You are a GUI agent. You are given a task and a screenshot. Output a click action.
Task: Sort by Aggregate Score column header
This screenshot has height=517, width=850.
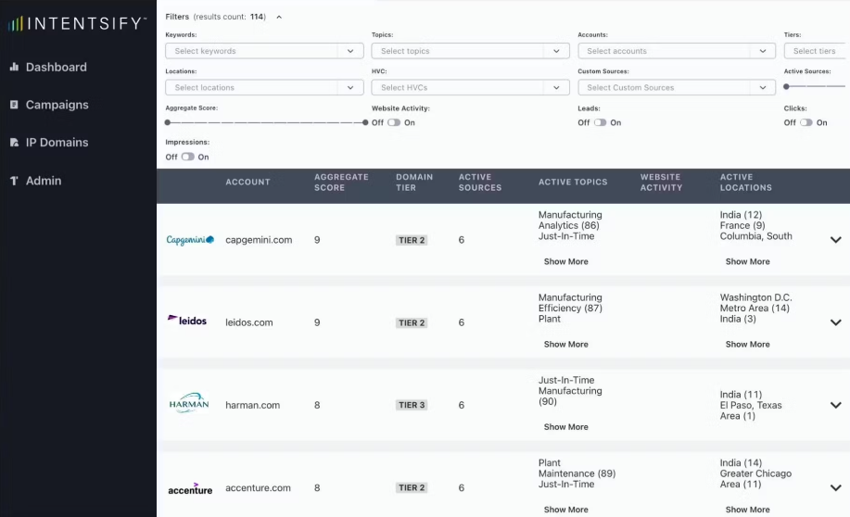click(341, 183)
